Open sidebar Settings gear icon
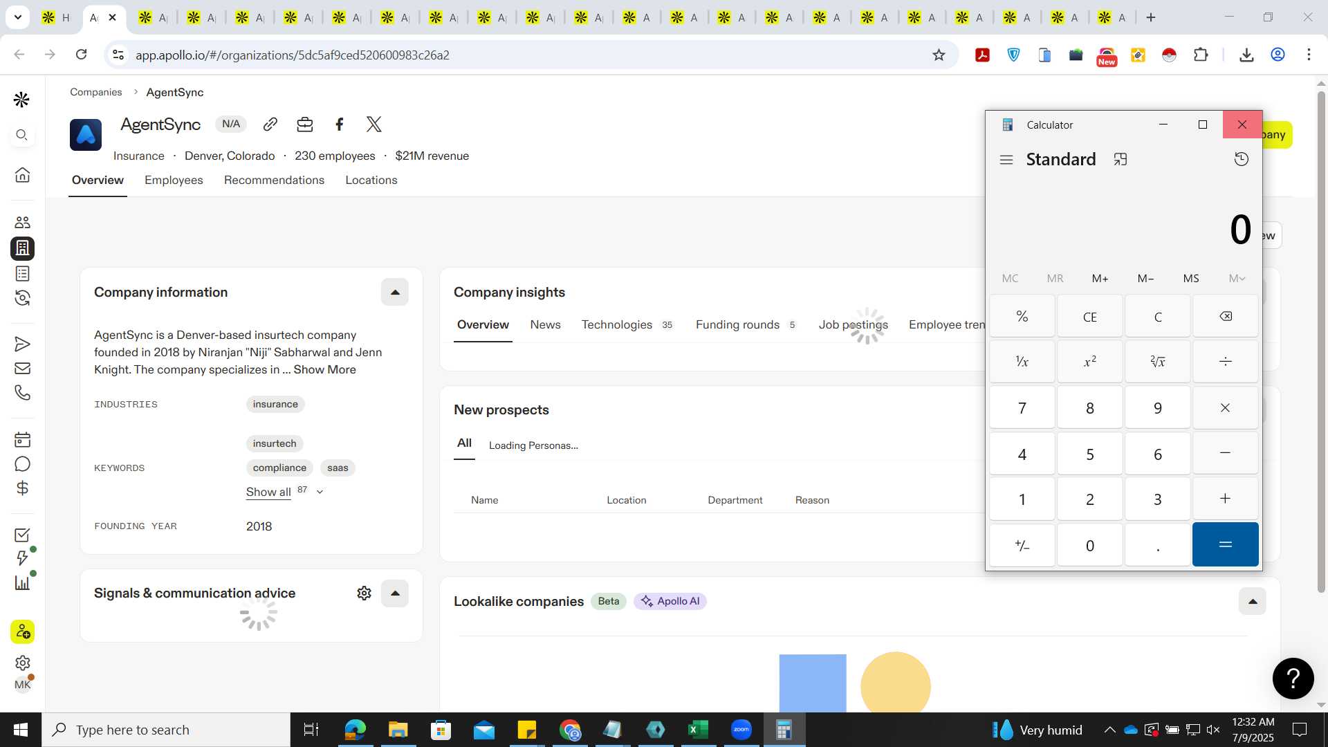 click(x=22, y=663)
